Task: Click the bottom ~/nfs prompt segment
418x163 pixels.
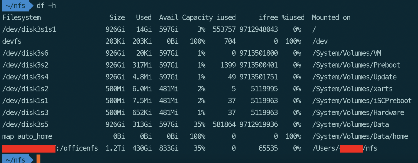Action: [15, 159]
